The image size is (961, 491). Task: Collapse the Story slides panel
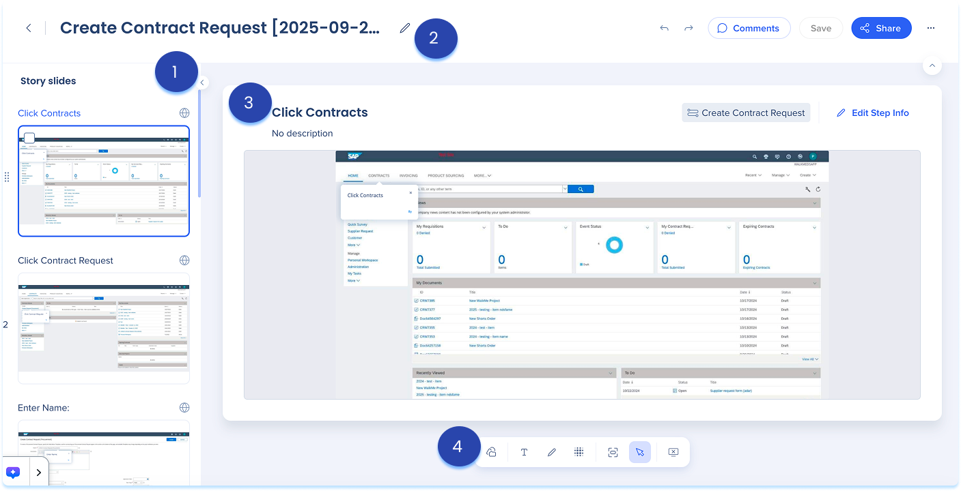coord(202,83)
